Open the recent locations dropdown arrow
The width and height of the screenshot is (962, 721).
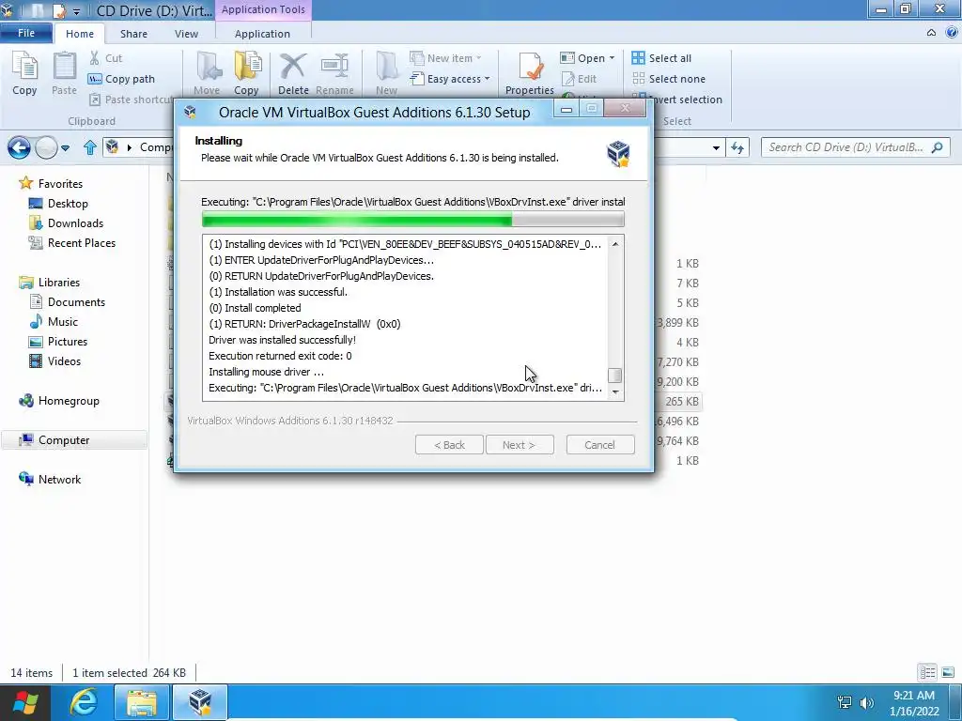[65, 147]
